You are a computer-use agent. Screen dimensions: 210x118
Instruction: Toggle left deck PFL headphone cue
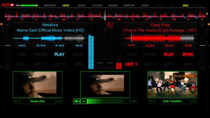pyautogui.click(x=100, y=25)
